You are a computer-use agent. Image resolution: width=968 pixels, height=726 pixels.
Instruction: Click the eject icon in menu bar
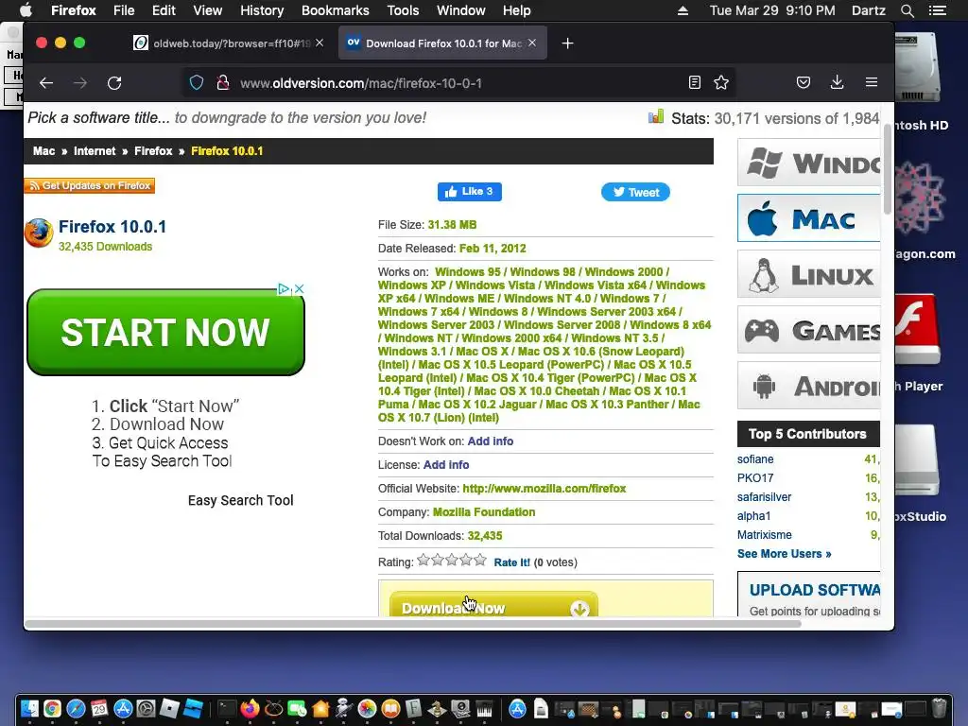click(x=683, y=10)
